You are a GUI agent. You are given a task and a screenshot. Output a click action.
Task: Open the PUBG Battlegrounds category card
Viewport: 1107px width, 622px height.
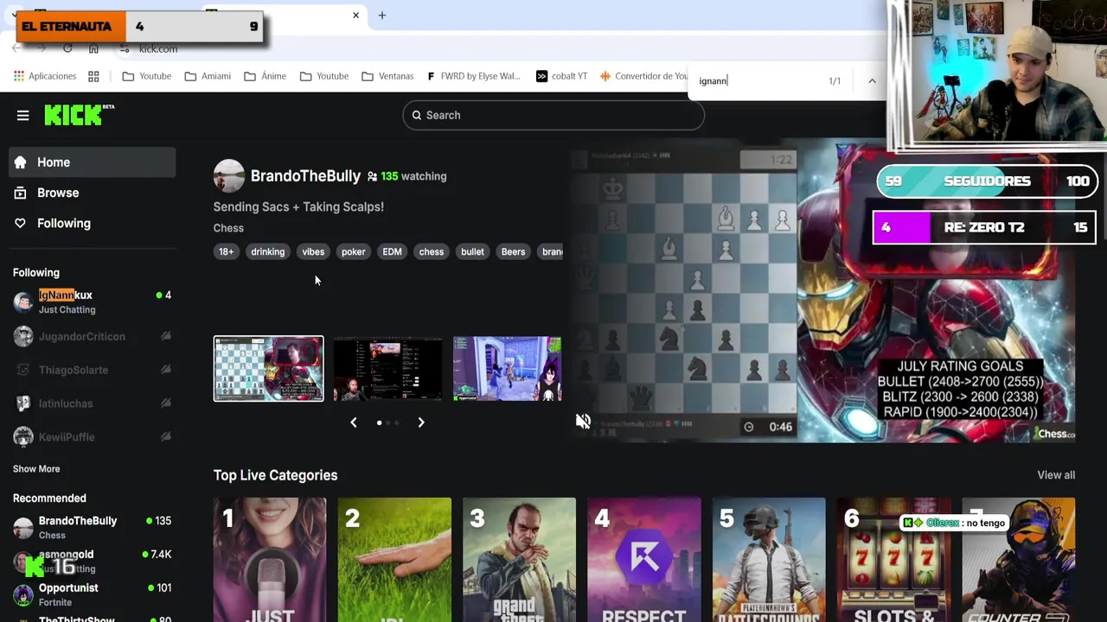[769, 560]
